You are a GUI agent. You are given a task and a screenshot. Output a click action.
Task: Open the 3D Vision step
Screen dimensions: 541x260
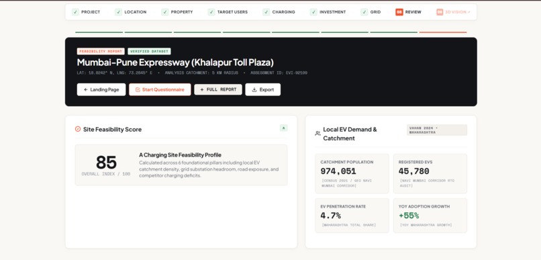pos(453,12)
